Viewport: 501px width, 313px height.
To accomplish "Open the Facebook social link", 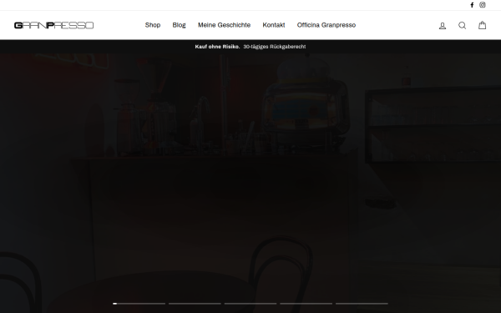I will tap(472, 5).
